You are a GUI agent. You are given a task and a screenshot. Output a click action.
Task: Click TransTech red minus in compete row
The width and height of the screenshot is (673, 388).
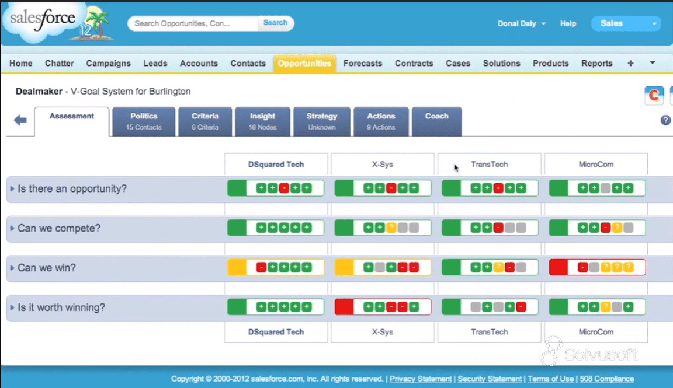[x=498, y=228]
